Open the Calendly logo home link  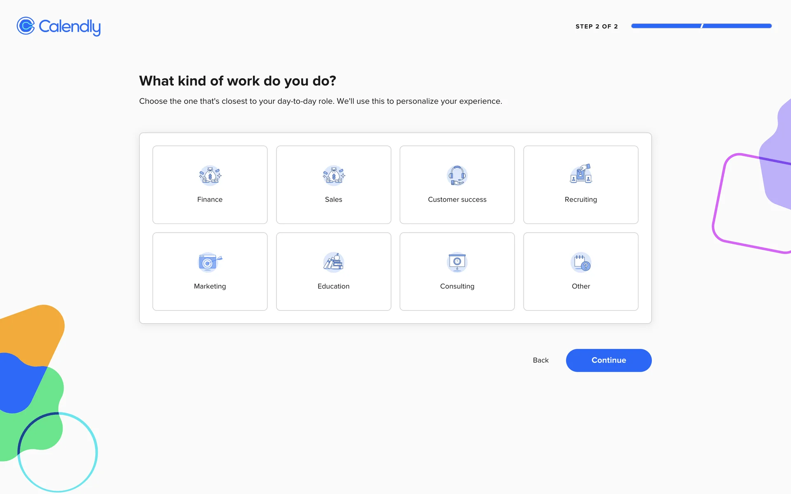coord(59,26)
